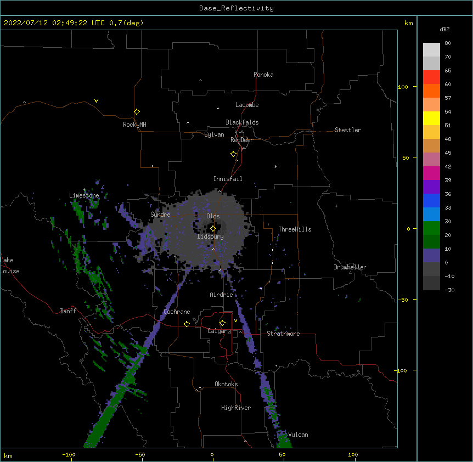Click the Banff town label
This screenshot has width=473, height=462.
tap(68, 311)
